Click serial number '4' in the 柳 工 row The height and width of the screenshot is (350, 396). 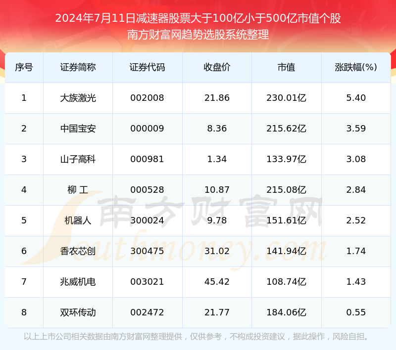coord(24,190)
